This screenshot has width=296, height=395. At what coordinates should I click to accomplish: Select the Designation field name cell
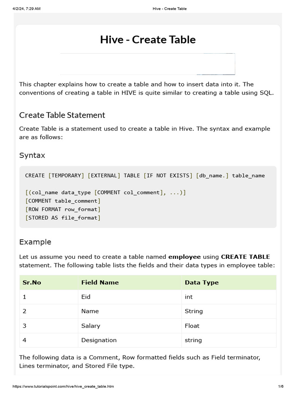[99, 340]
